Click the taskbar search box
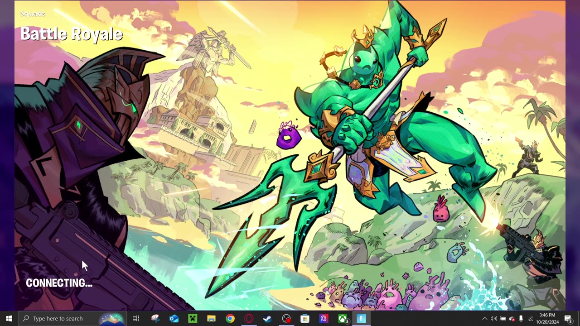The width and height of the screenshot is (580, 326). coord(72,318)
